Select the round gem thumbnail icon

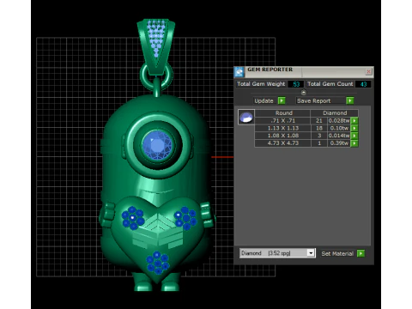coord(246,117)
